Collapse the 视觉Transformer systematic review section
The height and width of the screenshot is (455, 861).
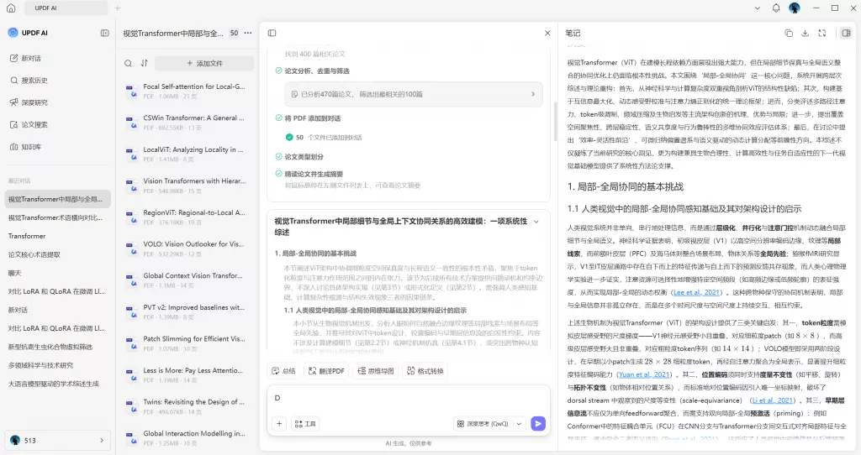click(x=536, y=222)
